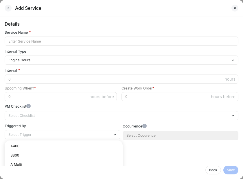Screen dimensions: 243x179
Task: Focus the Service Name input field
Action: pyautogui.click(x=121, y=41)
